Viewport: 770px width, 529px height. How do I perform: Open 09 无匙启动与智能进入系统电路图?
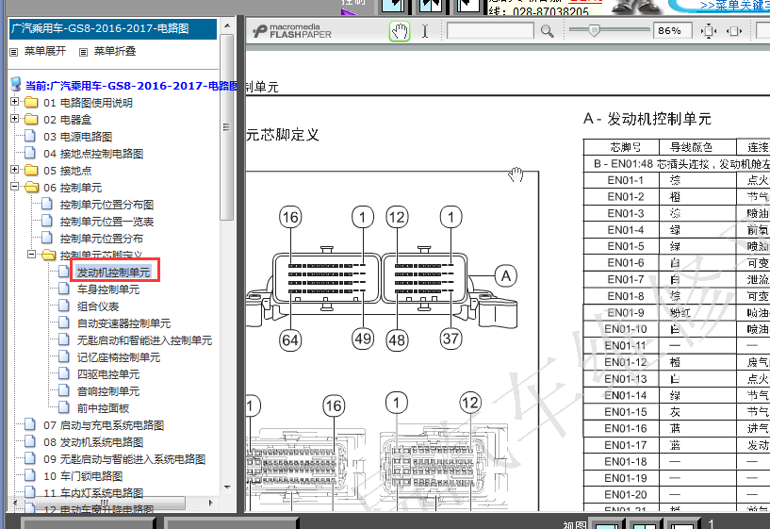(x=124, y=459)
